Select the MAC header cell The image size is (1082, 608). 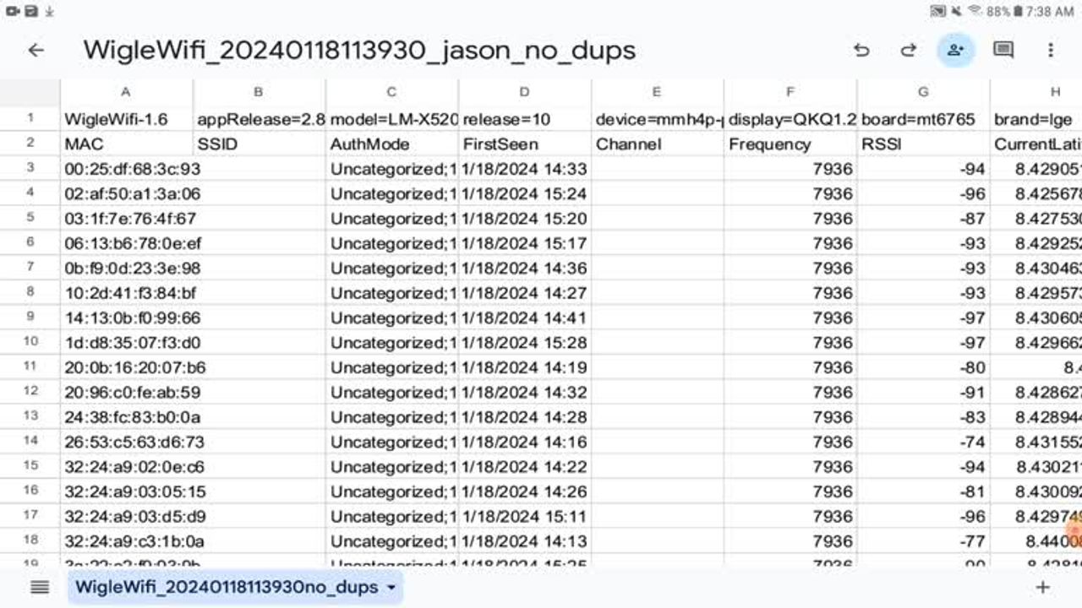126,144
